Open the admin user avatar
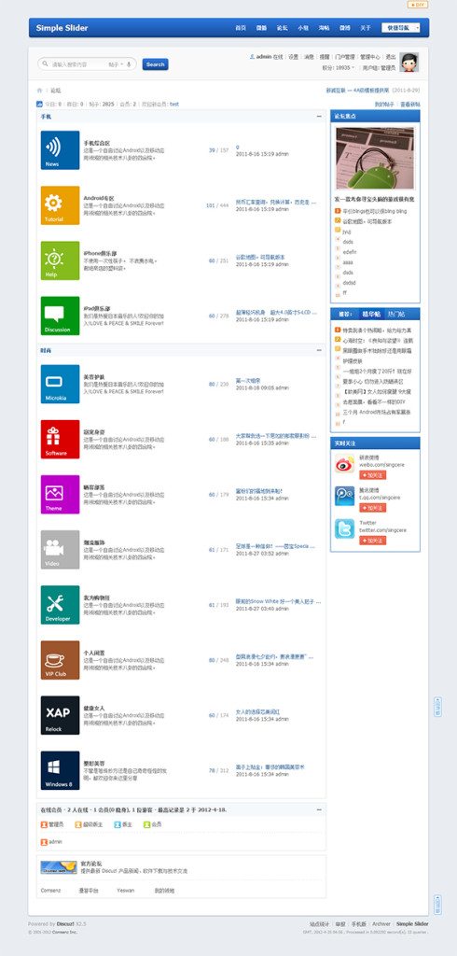This screenshot has width=457, height=956. point(409,63)
